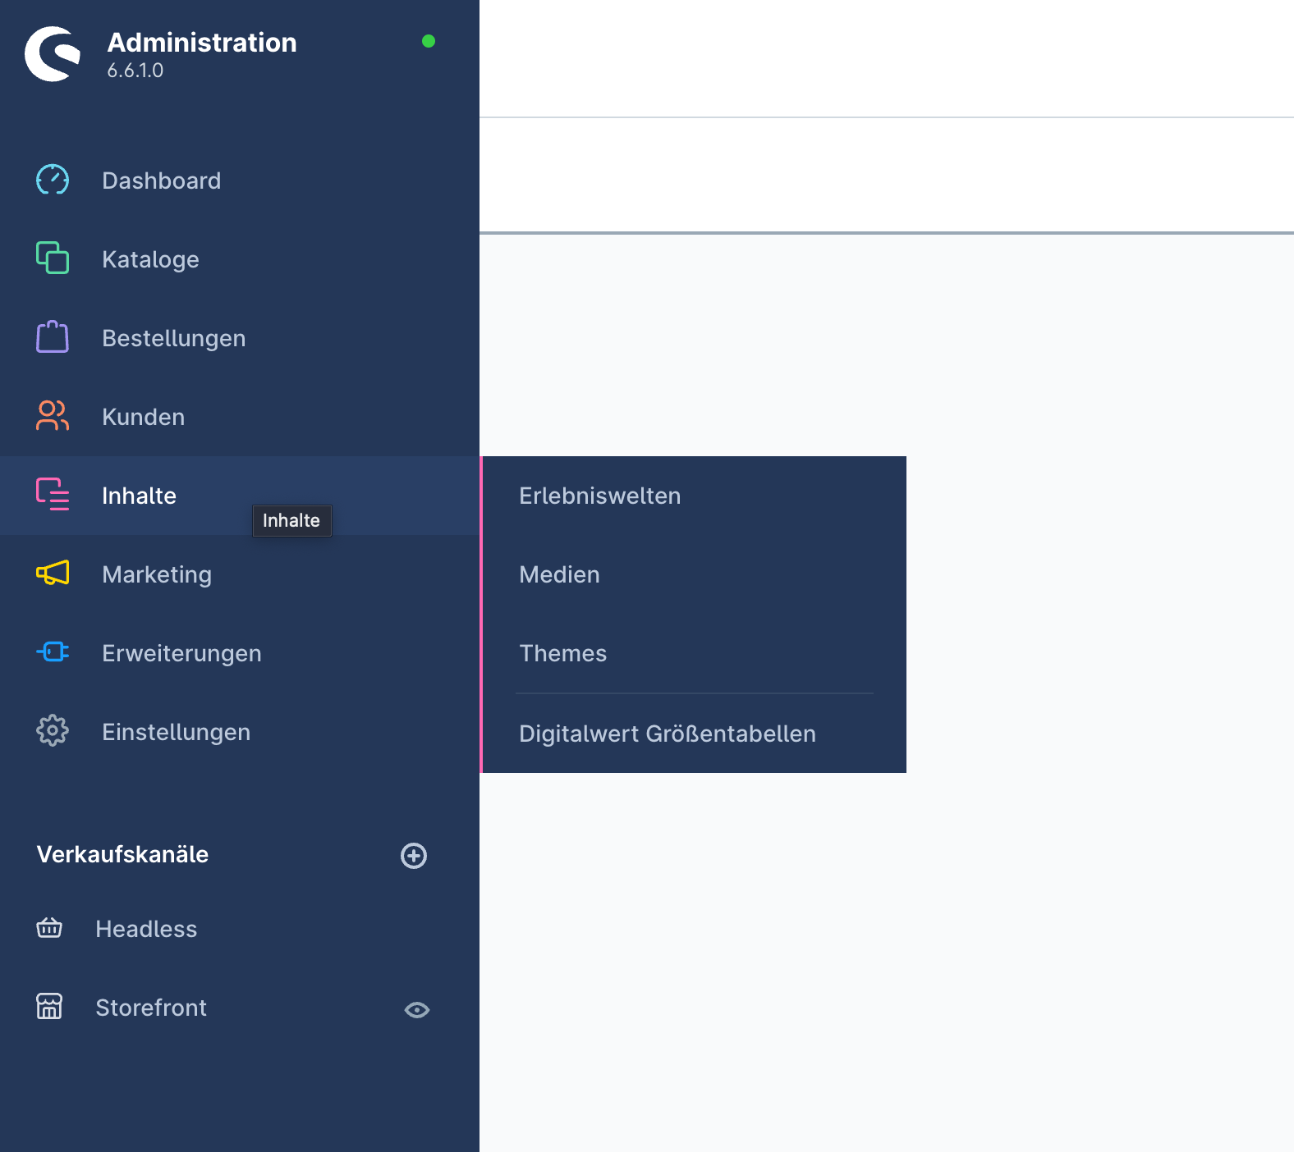This screenshot has width=1294, height=1152.
Task: Click the Kataloge stacked squares icon
Action: point(53,258)
